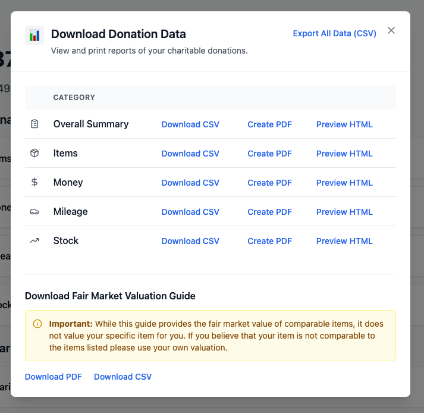The width and height of the screenshot is (424, 413).
Task: Click the dollar sign icon beside Money
Action: (x=34, y=182)
